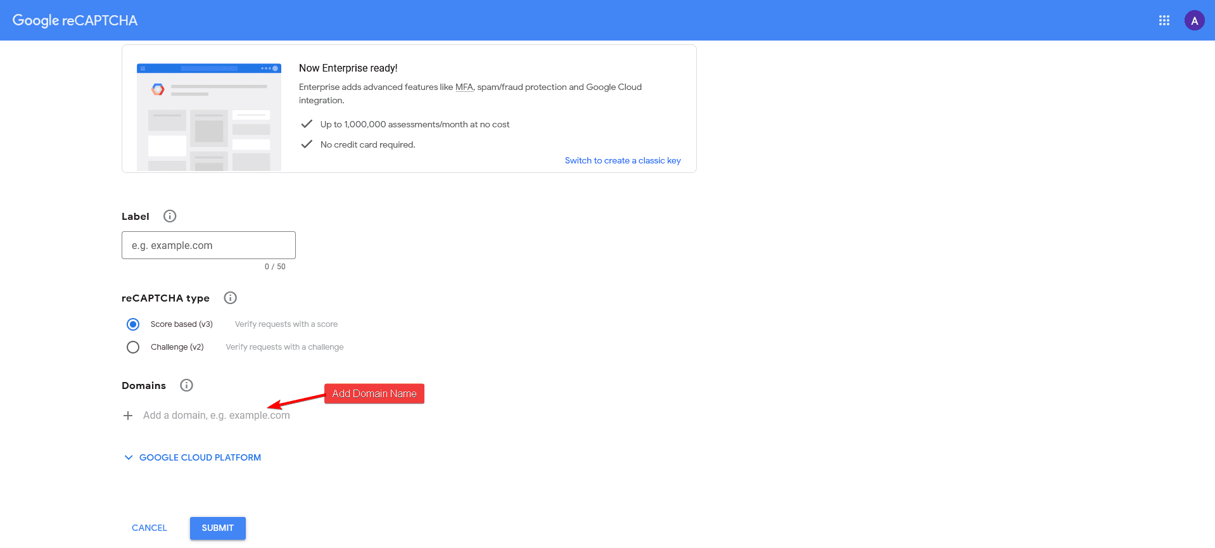Open 'Switch to create a classic key'

(x=622, y=160)
